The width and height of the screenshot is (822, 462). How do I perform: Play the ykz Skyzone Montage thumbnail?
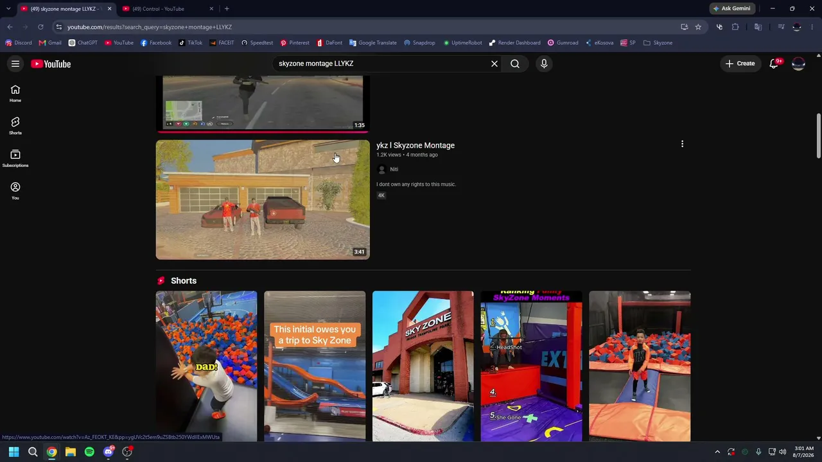(x=263, y=200)
